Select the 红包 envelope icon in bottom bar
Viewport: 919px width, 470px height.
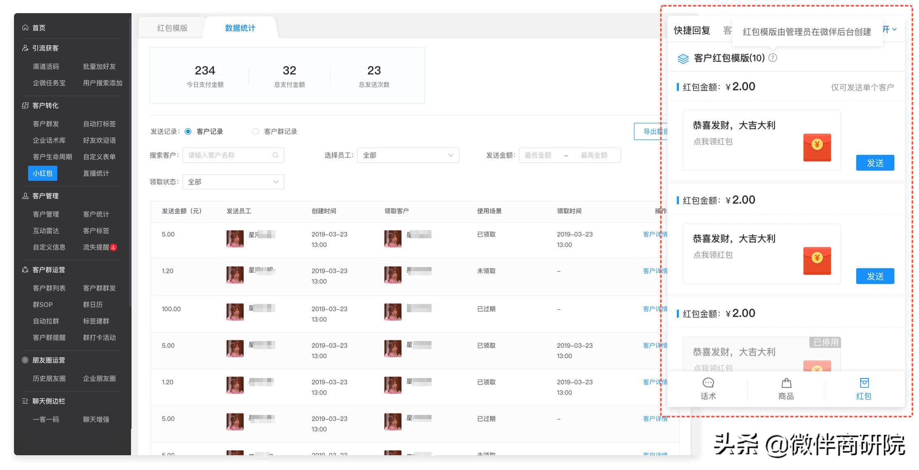click(x=864, y=383)
